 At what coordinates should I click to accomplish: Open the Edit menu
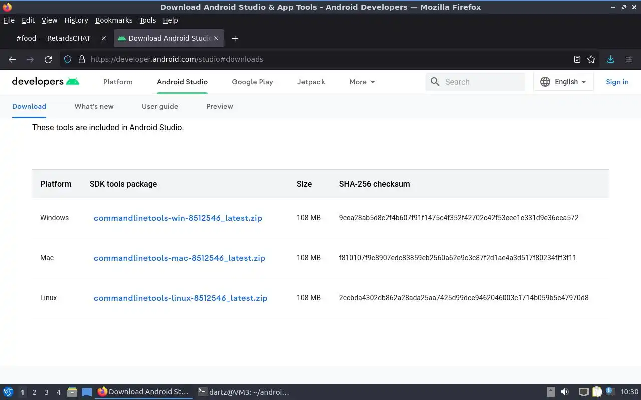(x=28, y=20)
